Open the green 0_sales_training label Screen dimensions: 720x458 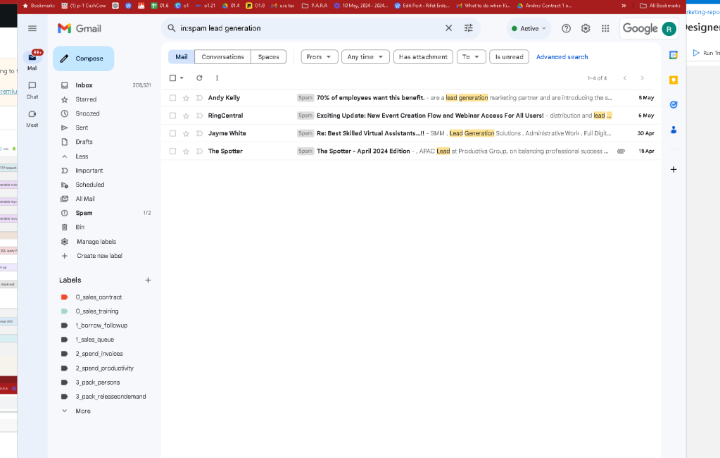pyautogui.click(x=97, y=311)
